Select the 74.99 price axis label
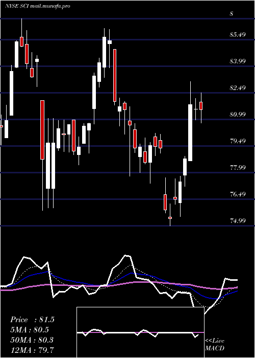The height and width of the screenshot is (358, 255). (x=238, y=220)
